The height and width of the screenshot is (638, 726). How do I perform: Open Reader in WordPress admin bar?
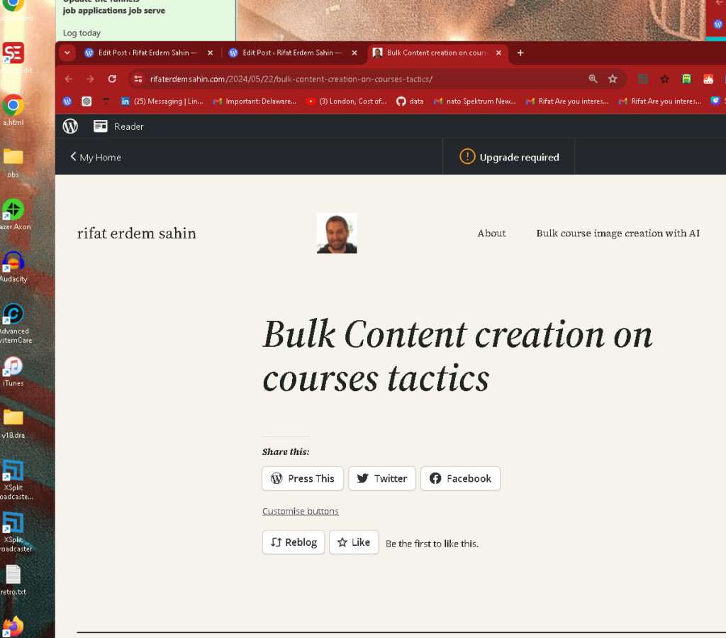(x=119, y=126)
